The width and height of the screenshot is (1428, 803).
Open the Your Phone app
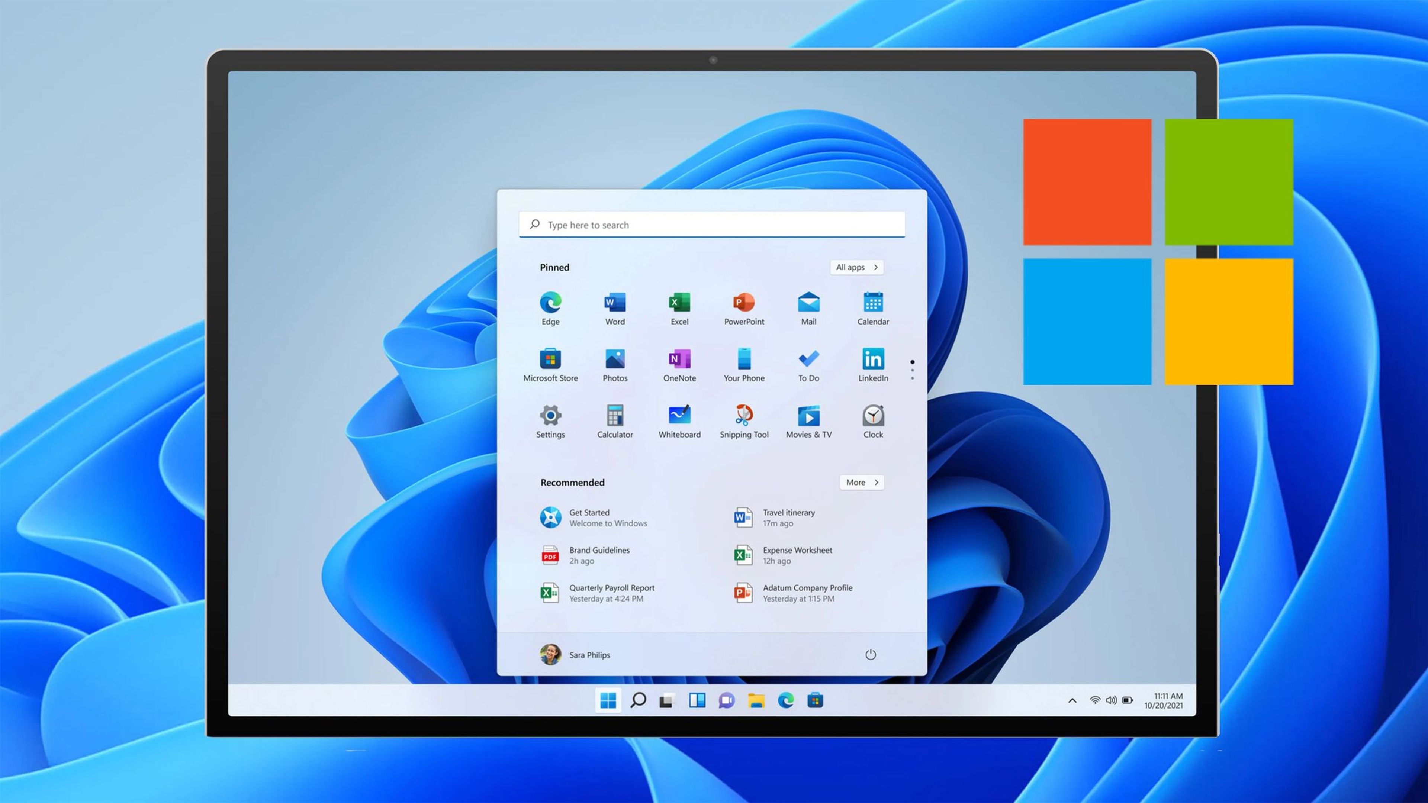(744, 365)
